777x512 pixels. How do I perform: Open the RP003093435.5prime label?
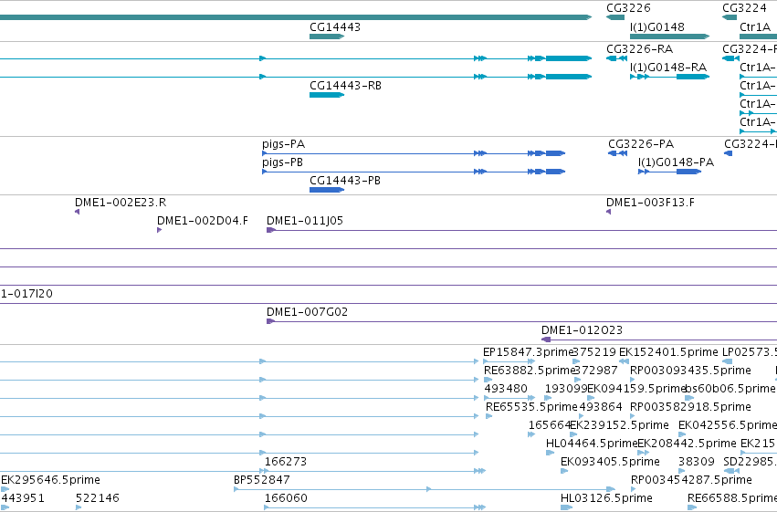pyautogui.click(x=690, y=371)
